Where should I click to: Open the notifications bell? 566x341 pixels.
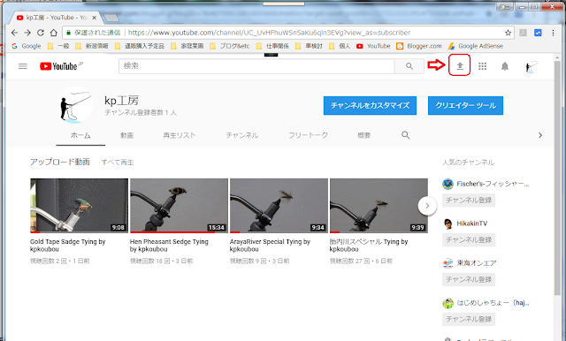505,66
